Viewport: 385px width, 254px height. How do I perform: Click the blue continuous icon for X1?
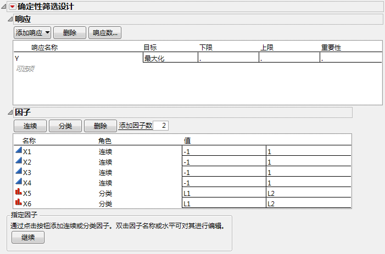pyautogui.click(x=19, y=150)
